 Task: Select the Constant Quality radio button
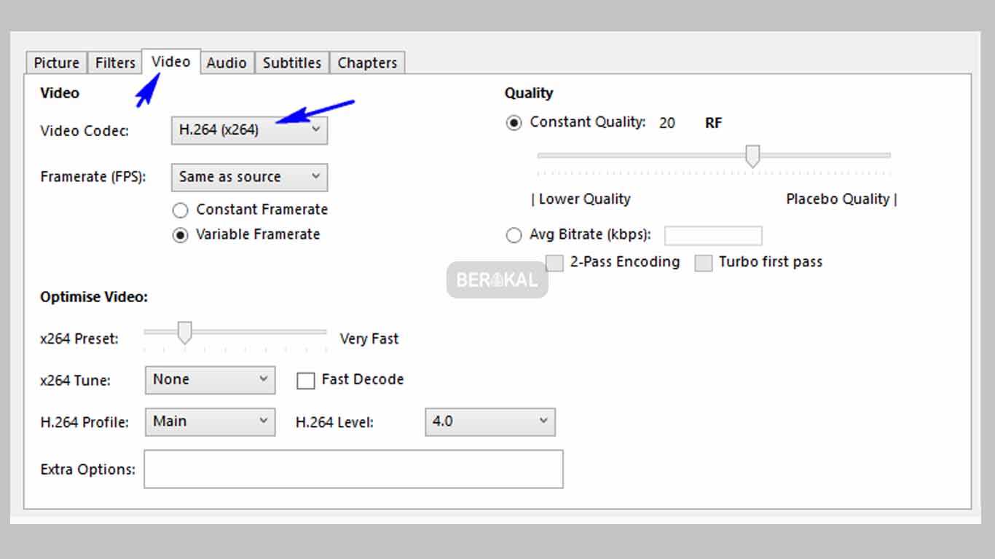514,122
